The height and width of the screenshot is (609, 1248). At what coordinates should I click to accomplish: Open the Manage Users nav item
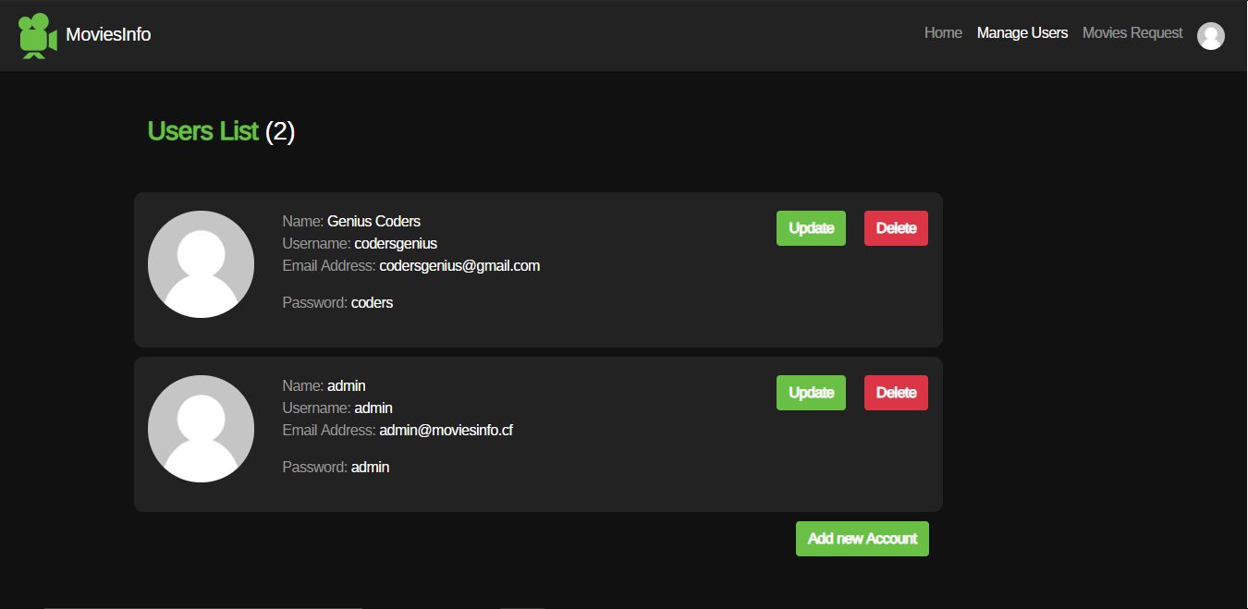tap(1022, 33)
